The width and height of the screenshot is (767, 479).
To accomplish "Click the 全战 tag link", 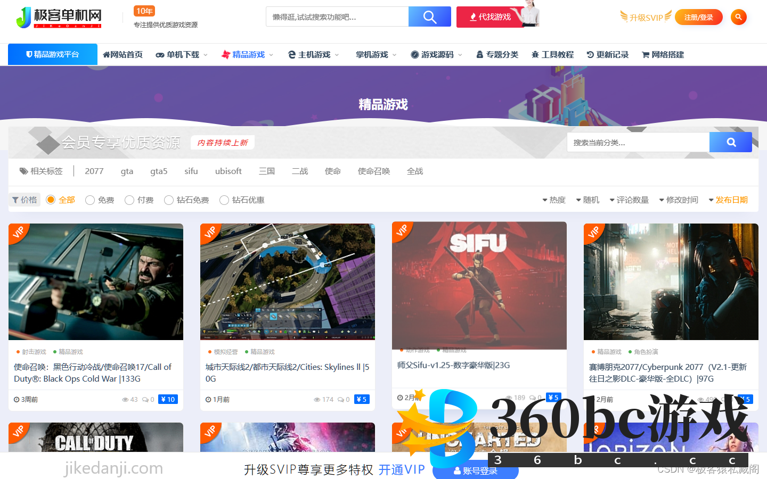I will pyautogui.click(x=415, y=171).
